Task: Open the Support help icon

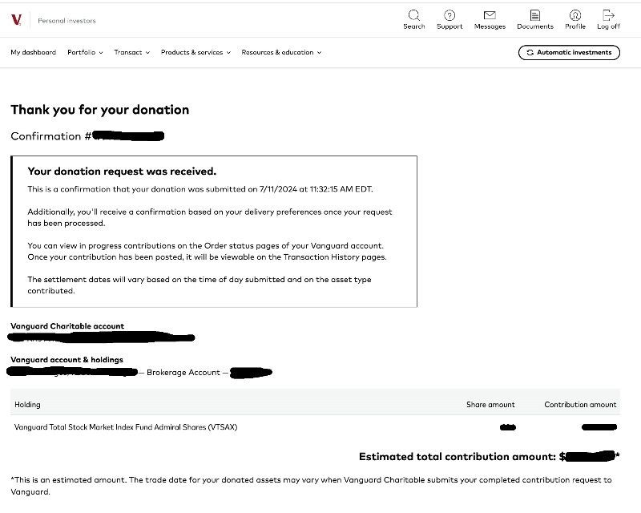Action: [x=450, y=15]
